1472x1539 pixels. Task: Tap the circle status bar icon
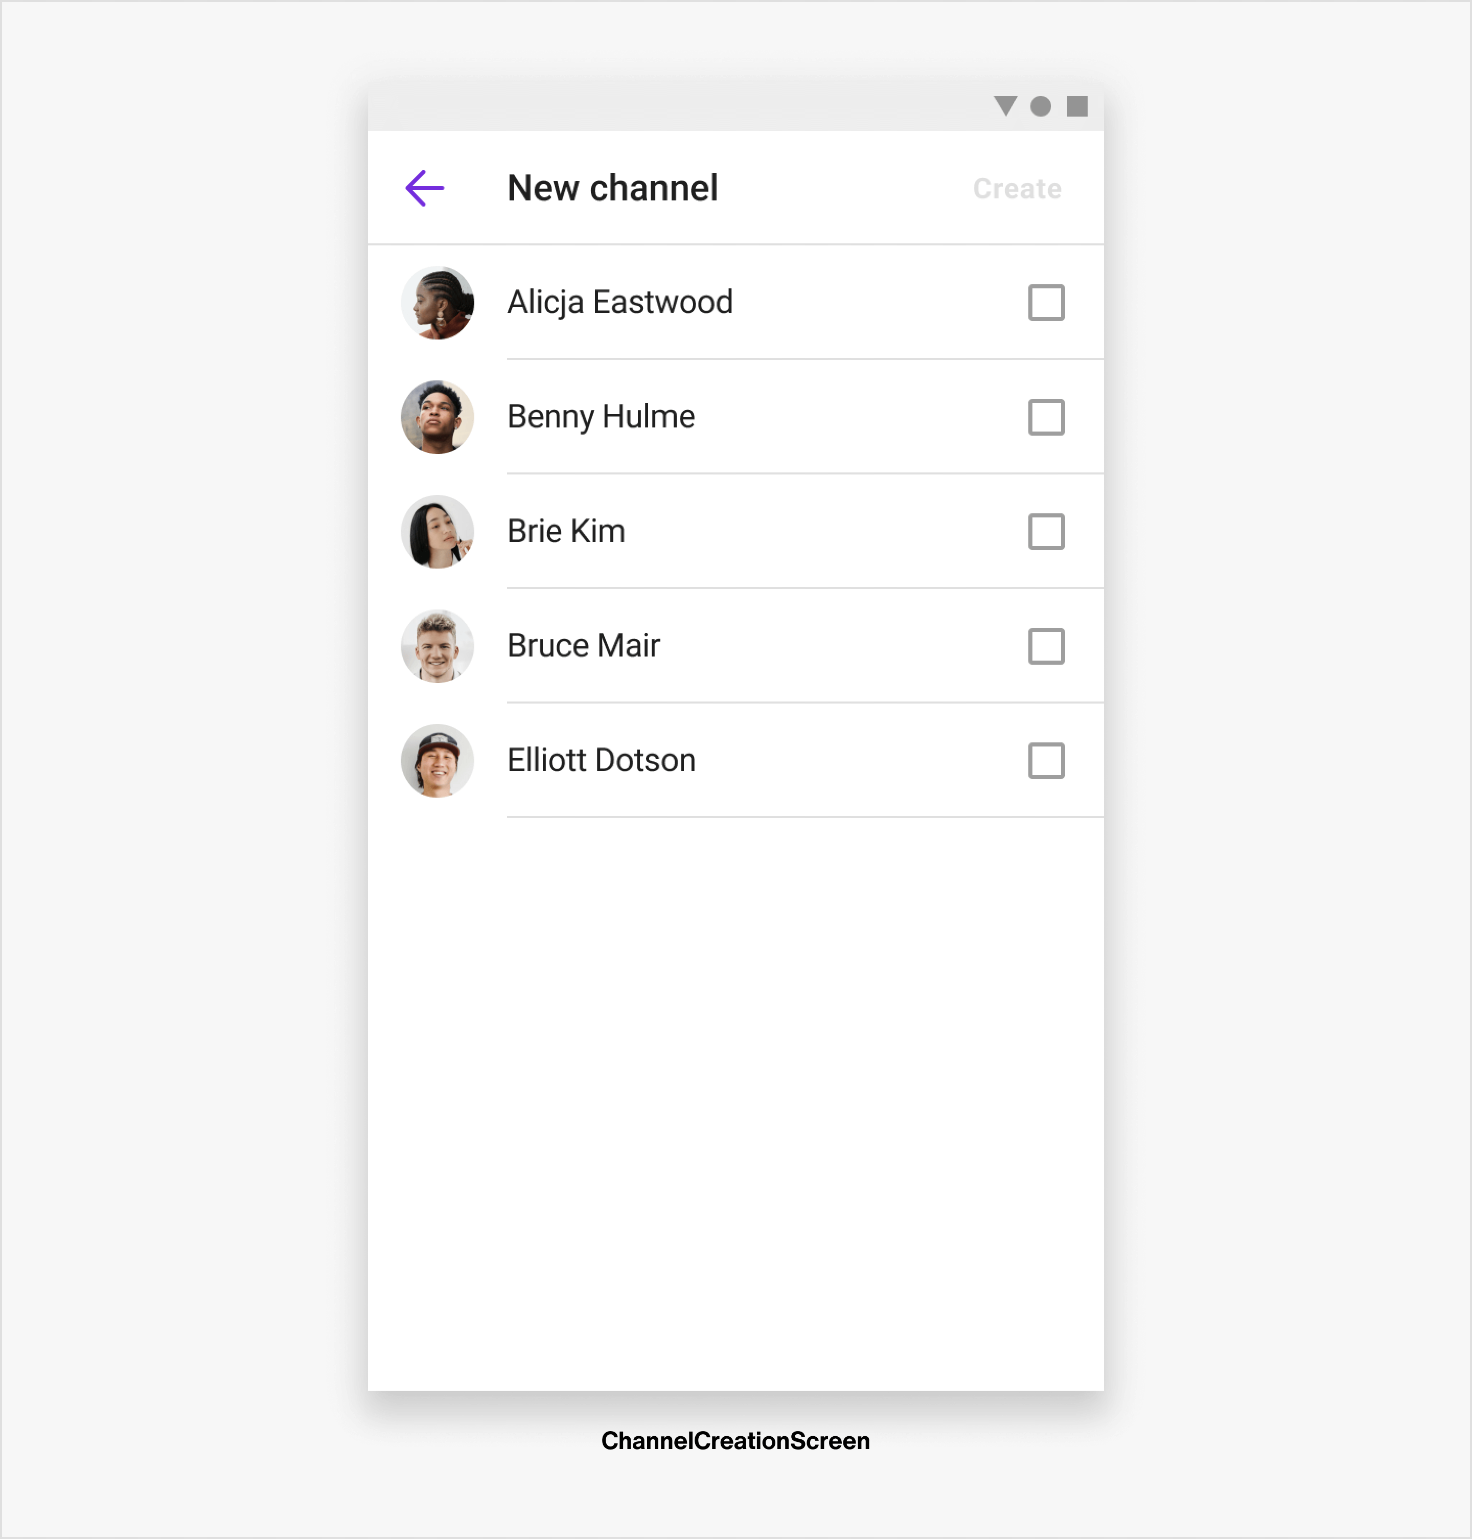[1041, 107]
